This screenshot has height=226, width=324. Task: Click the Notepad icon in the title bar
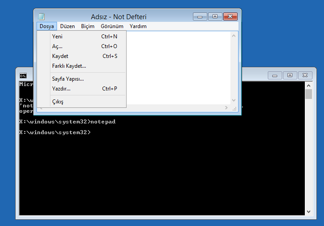41,16
